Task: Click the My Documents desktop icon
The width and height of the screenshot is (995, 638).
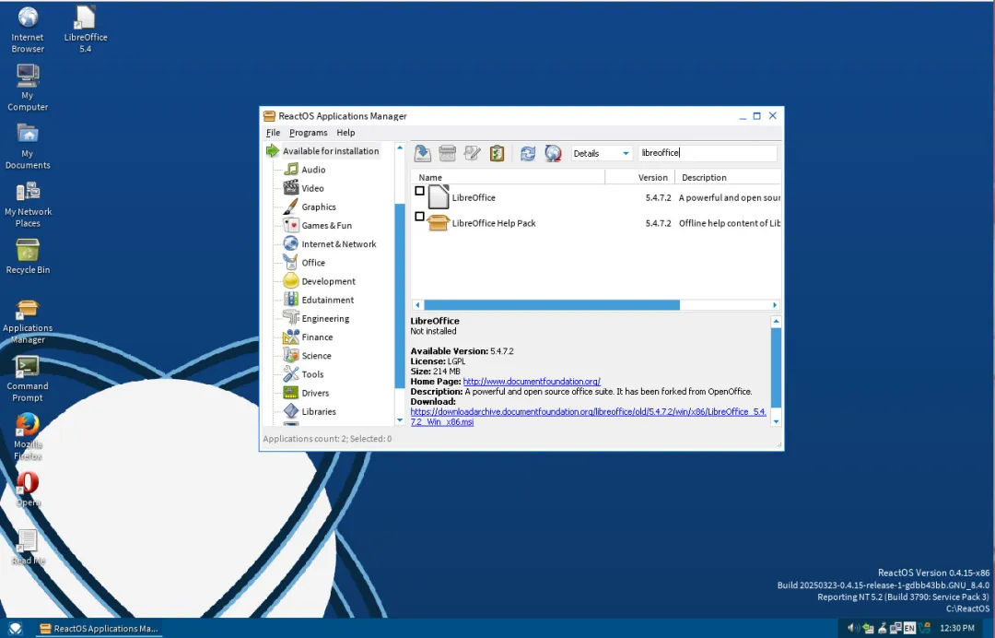Action: pos(28,146)
